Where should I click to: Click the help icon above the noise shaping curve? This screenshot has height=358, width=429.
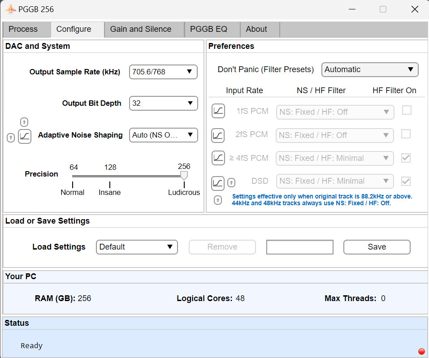[x=25, y=122]
